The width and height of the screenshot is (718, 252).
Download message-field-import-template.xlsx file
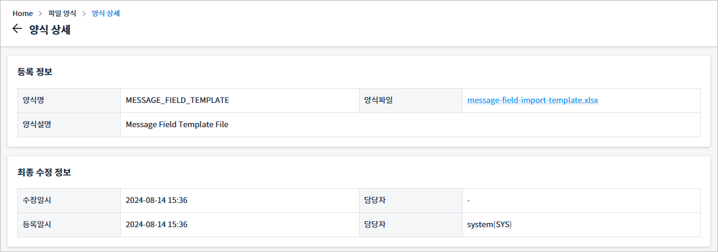(x=533, y=100)
